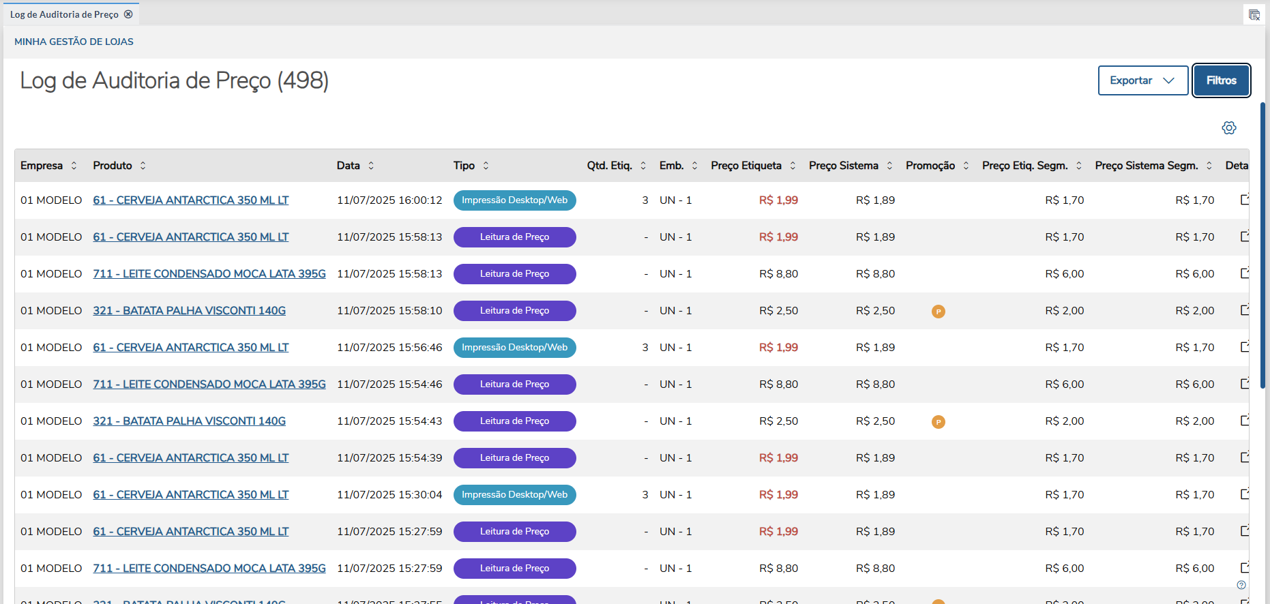
Task: Sort table by Empresa column
Action: (74, 166)
